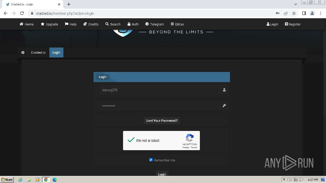Screen dimensions: 326x183
Task: Open Help in the site navigation
Action: tap(71, 24)
